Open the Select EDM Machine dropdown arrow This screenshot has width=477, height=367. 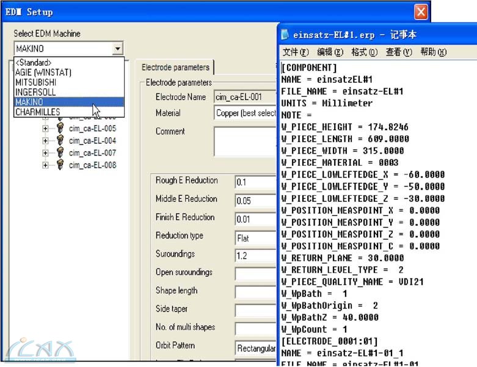[117, 49]
